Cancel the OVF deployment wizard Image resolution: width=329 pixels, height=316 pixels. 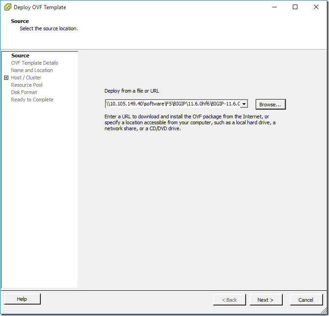[306, 300]
